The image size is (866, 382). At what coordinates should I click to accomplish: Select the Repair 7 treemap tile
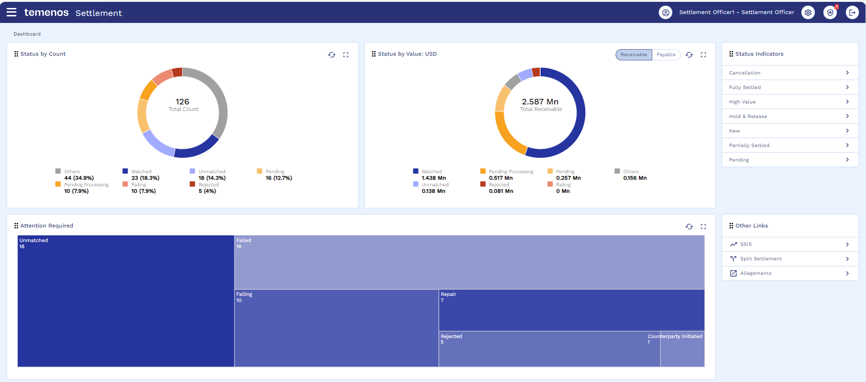[572, 310]
